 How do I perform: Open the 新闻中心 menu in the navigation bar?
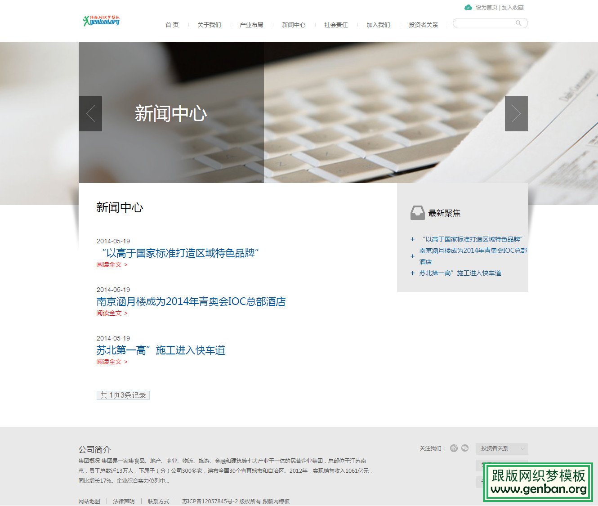(x=293, y=25)
